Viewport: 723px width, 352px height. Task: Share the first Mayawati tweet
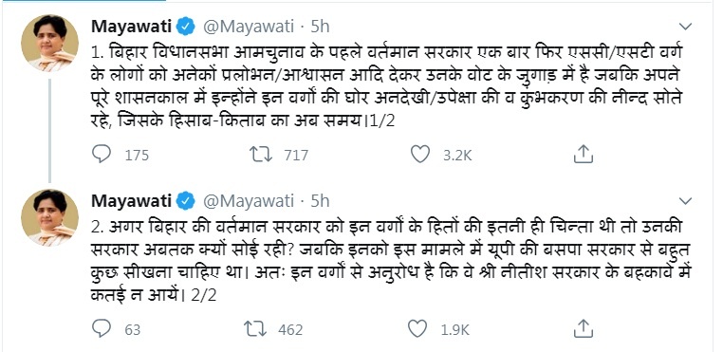[x=583, y=154]
